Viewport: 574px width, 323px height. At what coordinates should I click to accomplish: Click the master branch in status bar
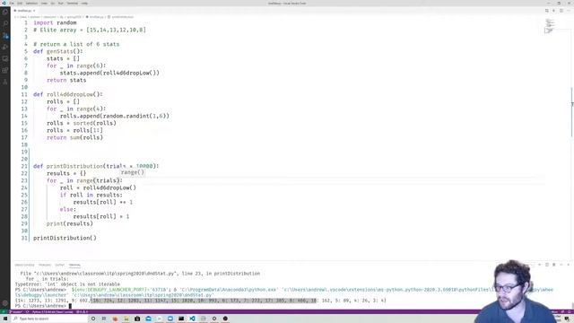click(16, 312)
